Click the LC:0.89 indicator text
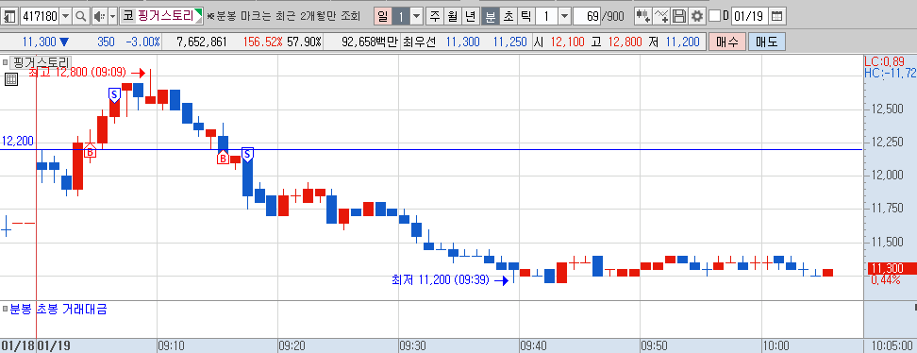917x353 pixels. pos(884,61)
